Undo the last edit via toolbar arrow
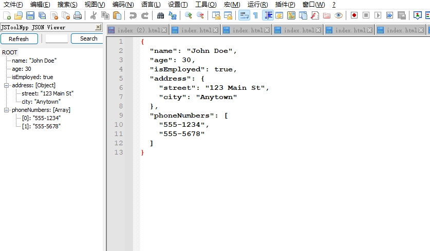Screen dimensions: 430x251 [x=133, y=15]
